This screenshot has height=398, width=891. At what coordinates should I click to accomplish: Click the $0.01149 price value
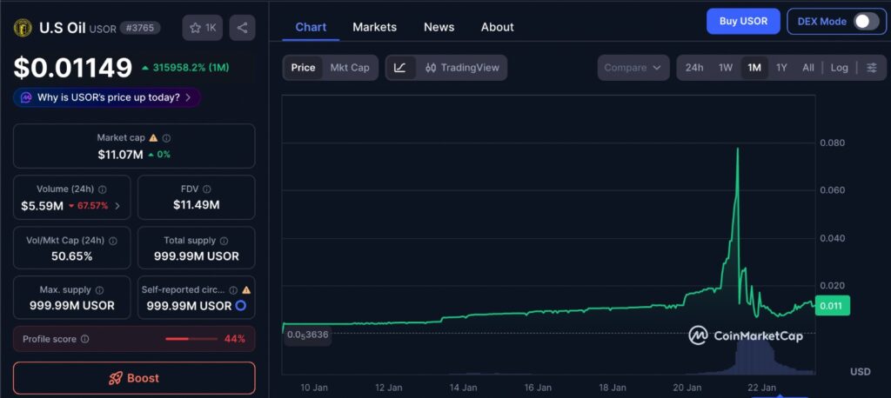pyautogui.click(x=73, y=68)
